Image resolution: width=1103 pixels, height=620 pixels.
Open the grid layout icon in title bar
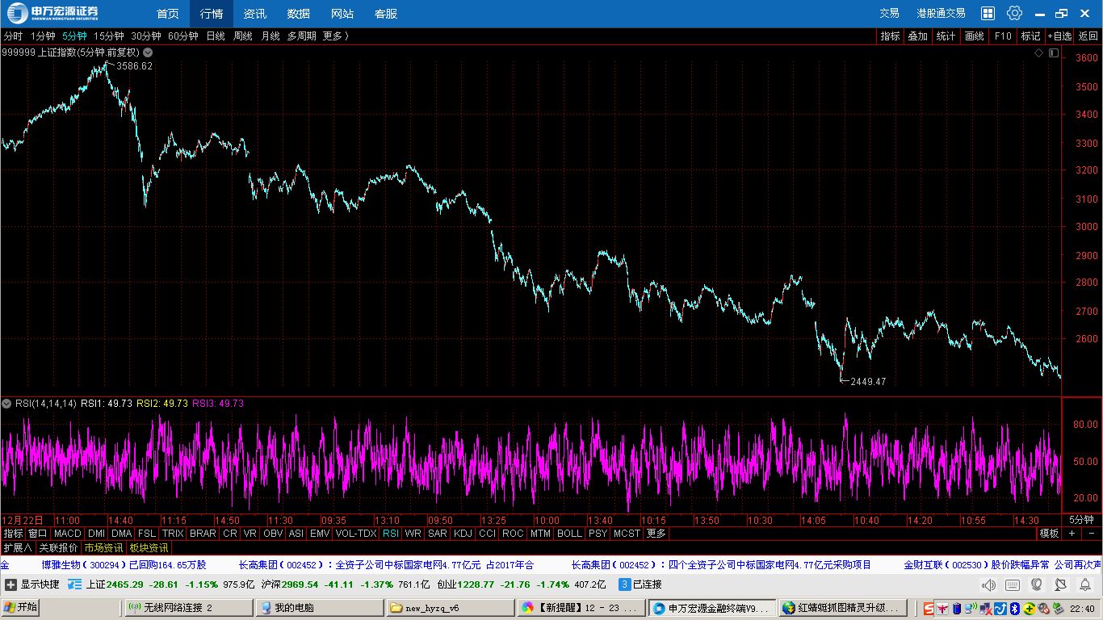988,13
